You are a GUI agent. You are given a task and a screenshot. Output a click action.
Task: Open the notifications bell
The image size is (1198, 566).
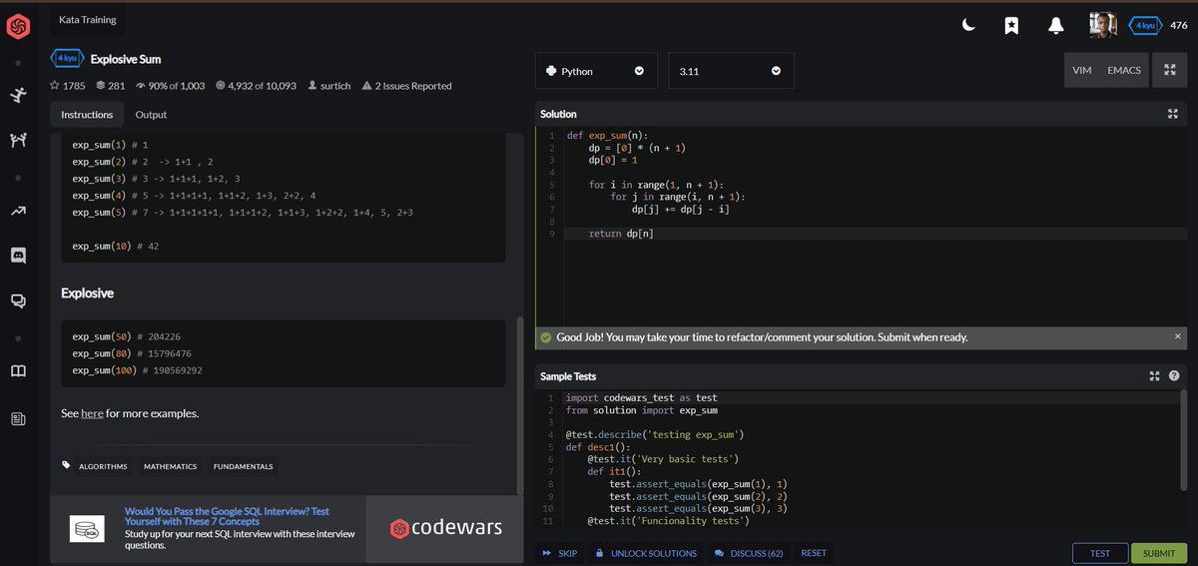pos(1056,26)
